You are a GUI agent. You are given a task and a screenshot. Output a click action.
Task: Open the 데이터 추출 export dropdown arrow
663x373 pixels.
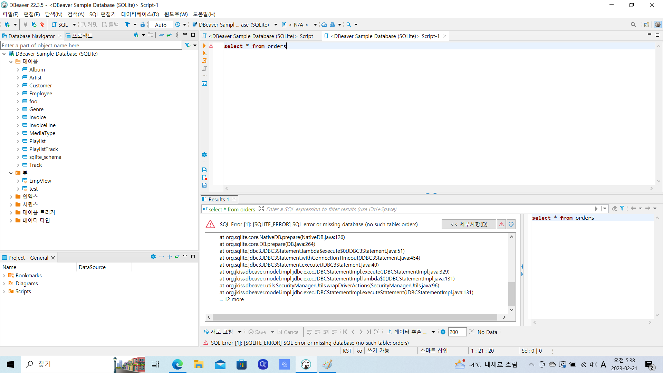point(433,332)
